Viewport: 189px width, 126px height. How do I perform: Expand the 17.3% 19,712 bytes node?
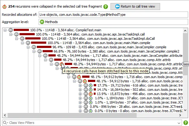pyautogui.click(x=80, y=86)
